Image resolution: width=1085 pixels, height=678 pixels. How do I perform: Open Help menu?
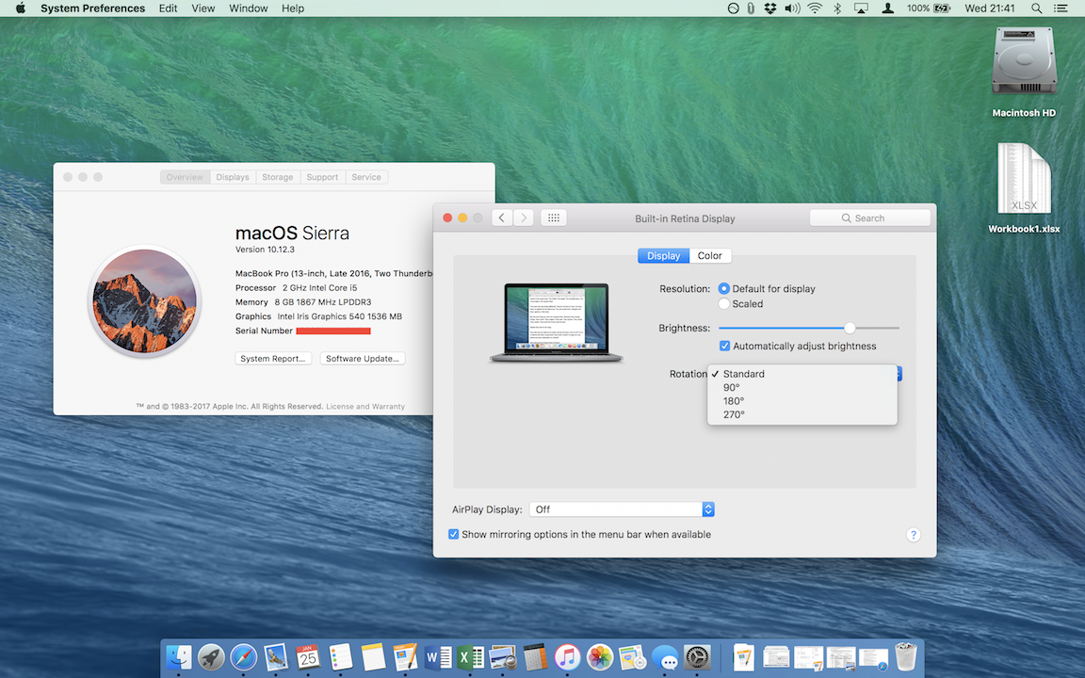click(x=293, y=8)
